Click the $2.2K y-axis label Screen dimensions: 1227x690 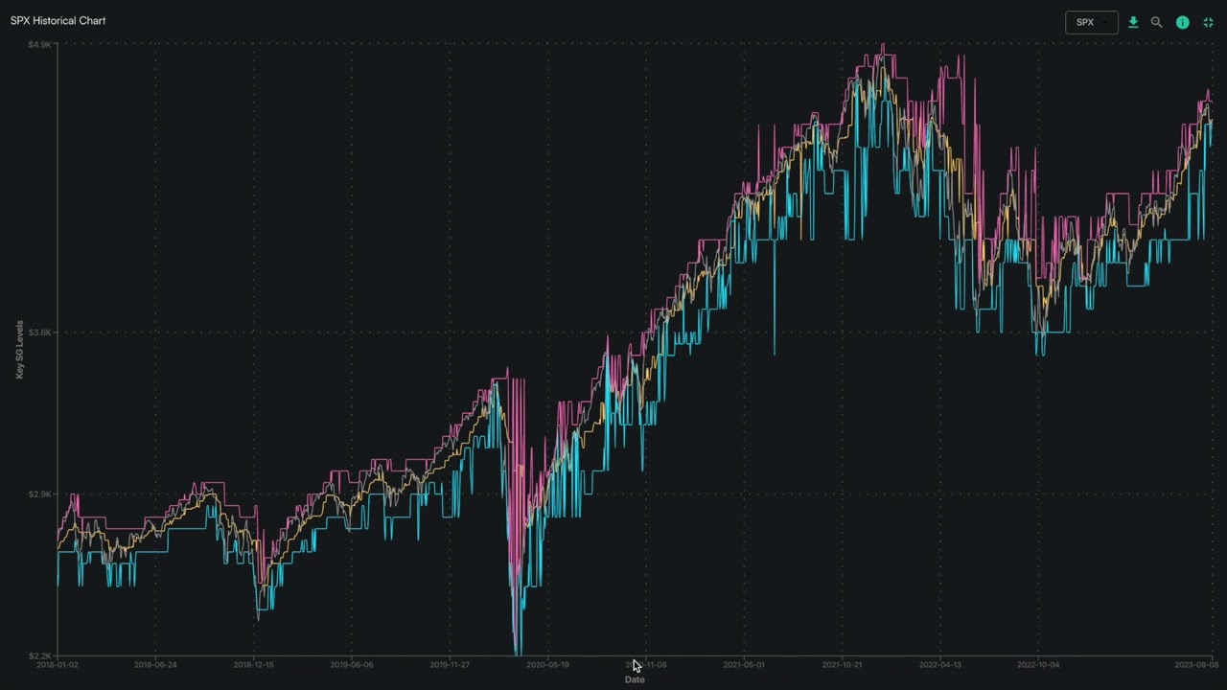pyautogui.click(x=39, y=655)
